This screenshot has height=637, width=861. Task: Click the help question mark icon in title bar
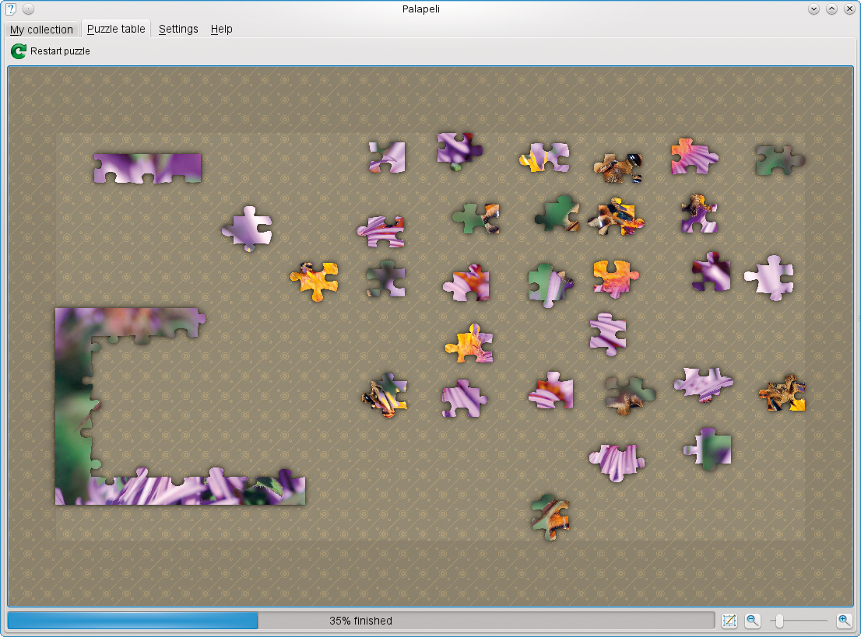tap(10, 9)
